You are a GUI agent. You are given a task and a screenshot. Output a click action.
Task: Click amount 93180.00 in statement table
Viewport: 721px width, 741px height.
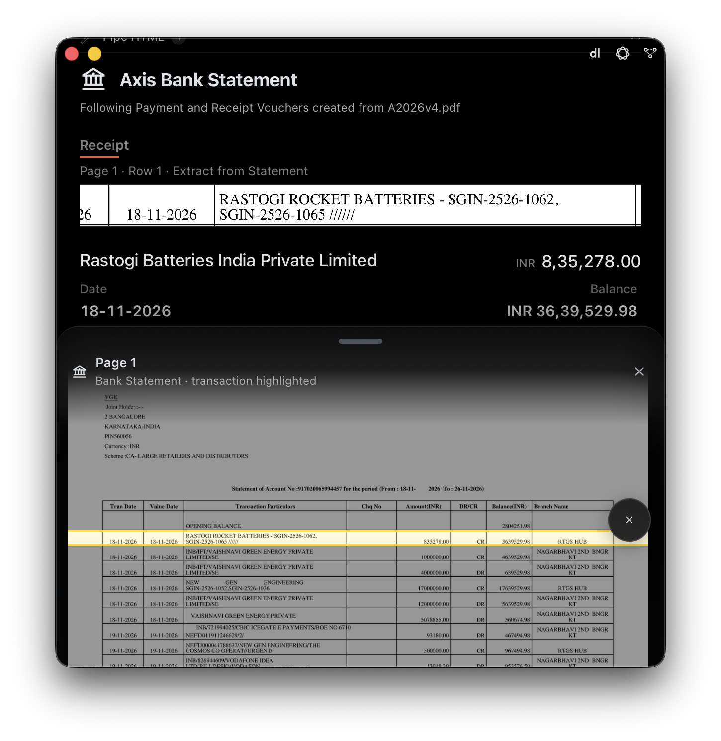pyautogui.click(x=438, y=635)
